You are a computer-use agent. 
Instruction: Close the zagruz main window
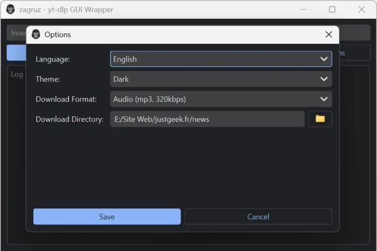[x=361, y=9]
